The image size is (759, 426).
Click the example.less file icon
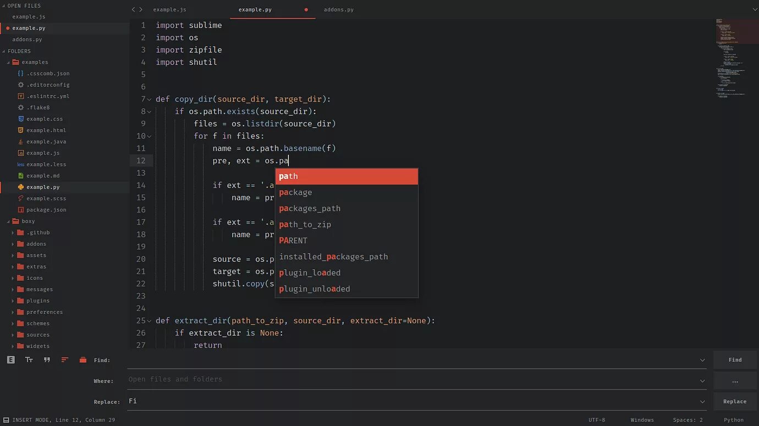(x=20, y=164)
